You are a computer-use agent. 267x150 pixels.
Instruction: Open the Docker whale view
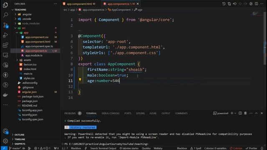coord(5,95)
